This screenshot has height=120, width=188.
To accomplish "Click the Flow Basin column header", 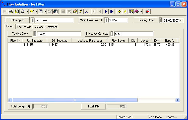I will point(118,41).
